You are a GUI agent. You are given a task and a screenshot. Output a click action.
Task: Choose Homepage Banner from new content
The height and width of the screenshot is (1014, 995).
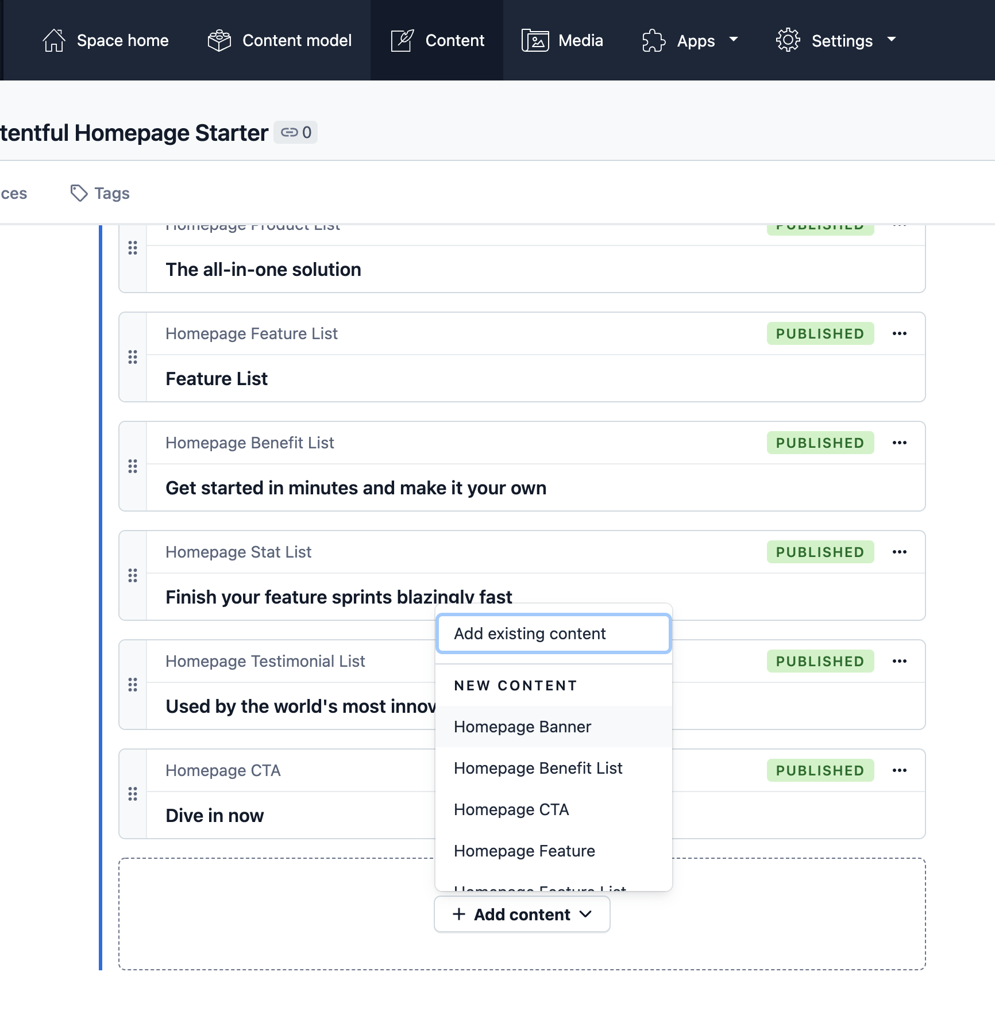click(554, 727)
